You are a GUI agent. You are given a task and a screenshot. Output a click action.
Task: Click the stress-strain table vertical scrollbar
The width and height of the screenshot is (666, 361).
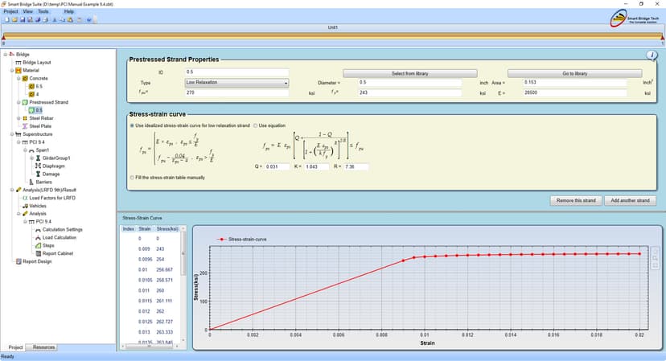pos(183,285)
